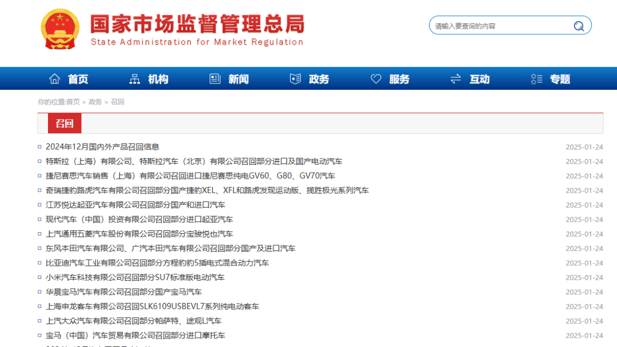
Task: Click the 互动 arrows icon
Action: [455, 78]
